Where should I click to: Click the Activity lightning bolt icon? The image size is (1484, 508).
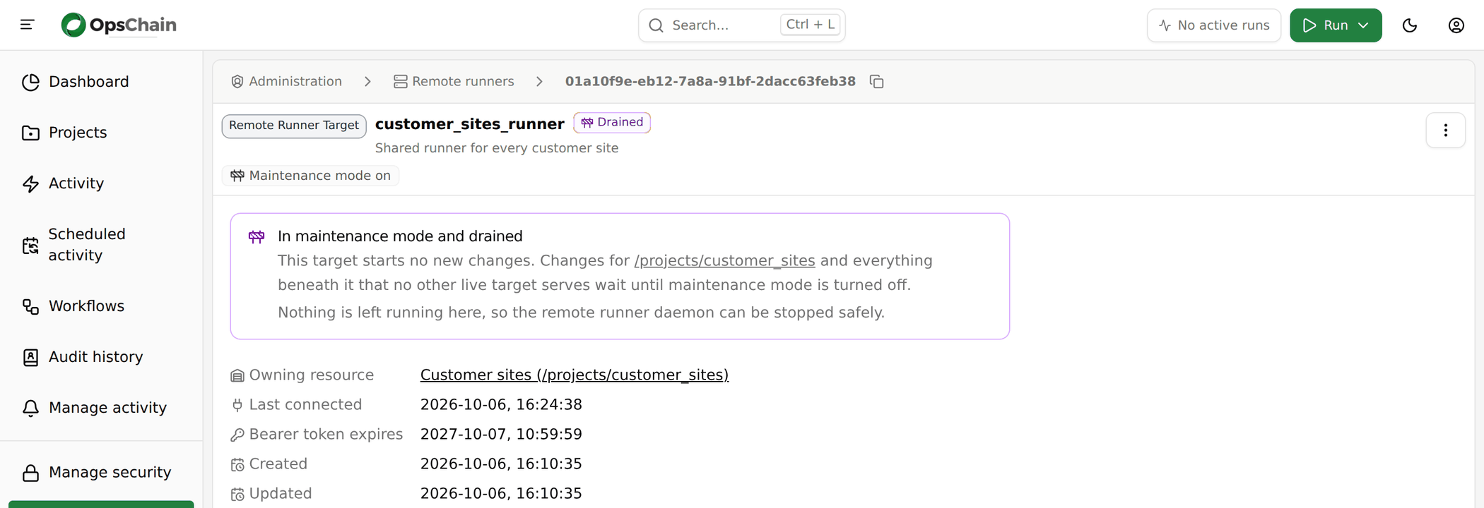coord(30,184)
